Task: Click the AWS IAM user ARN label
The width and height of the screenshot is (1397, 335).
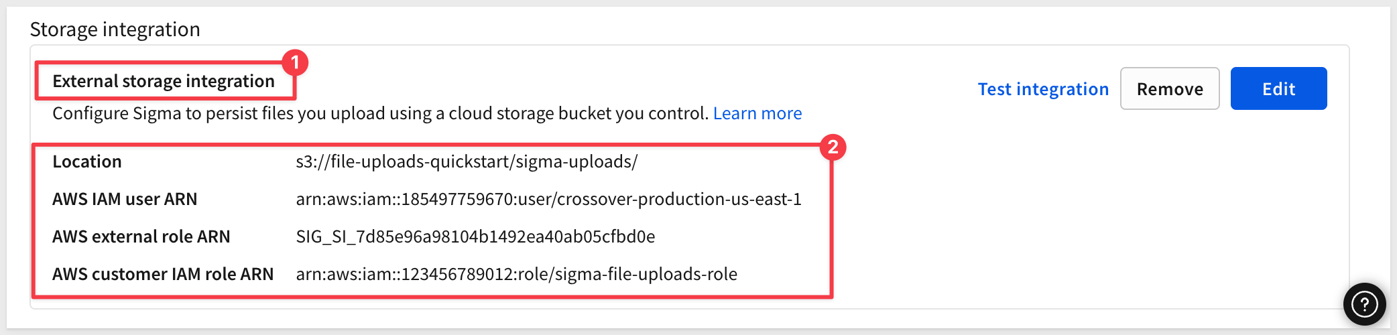Action: [125, 199]
